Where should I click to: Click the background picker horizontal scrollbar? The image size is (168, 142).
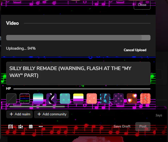click(x=37, y=107)
